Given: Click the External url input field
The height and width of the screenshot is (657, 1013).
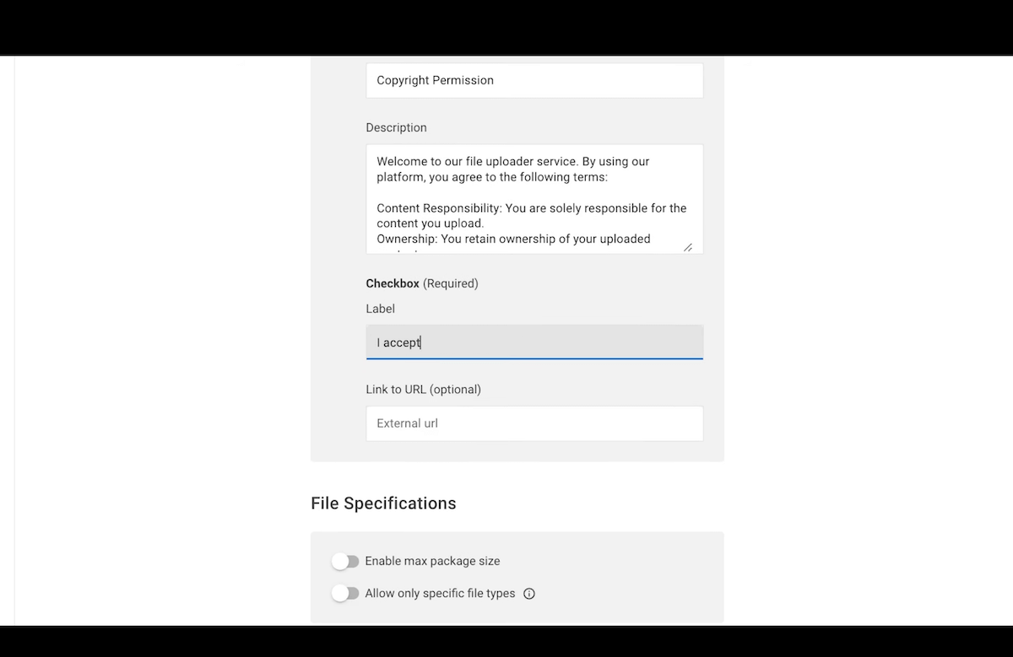Looking at the screenshot, I should (534, 423).
